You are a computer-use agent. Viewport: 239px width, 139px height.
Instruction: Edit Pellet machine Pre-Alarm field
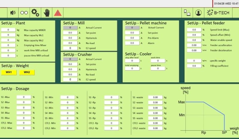tap(132, 38)
